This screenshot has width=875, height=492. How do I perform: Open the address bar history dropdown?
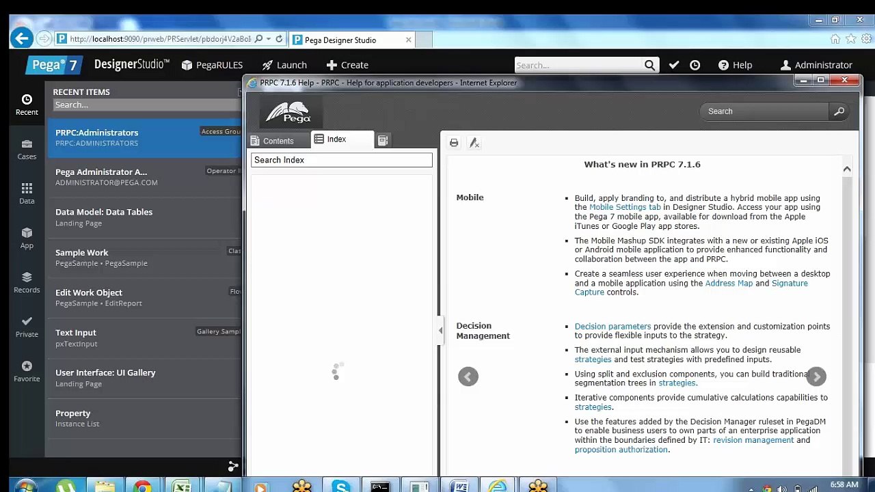click(269, 39)
